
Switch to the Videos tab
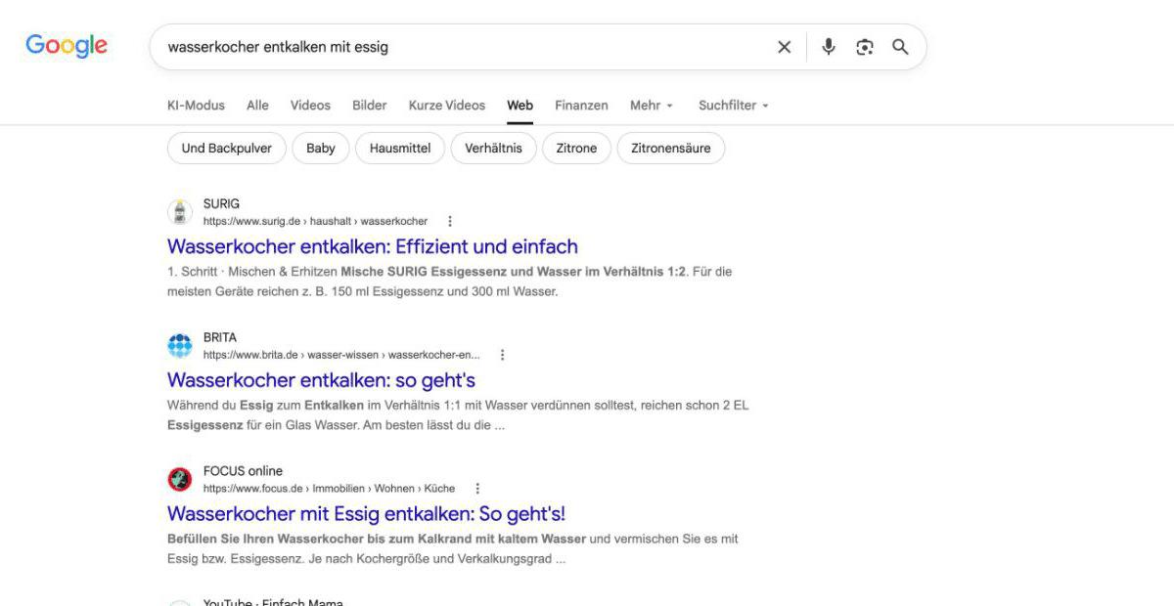pos(310,106)
